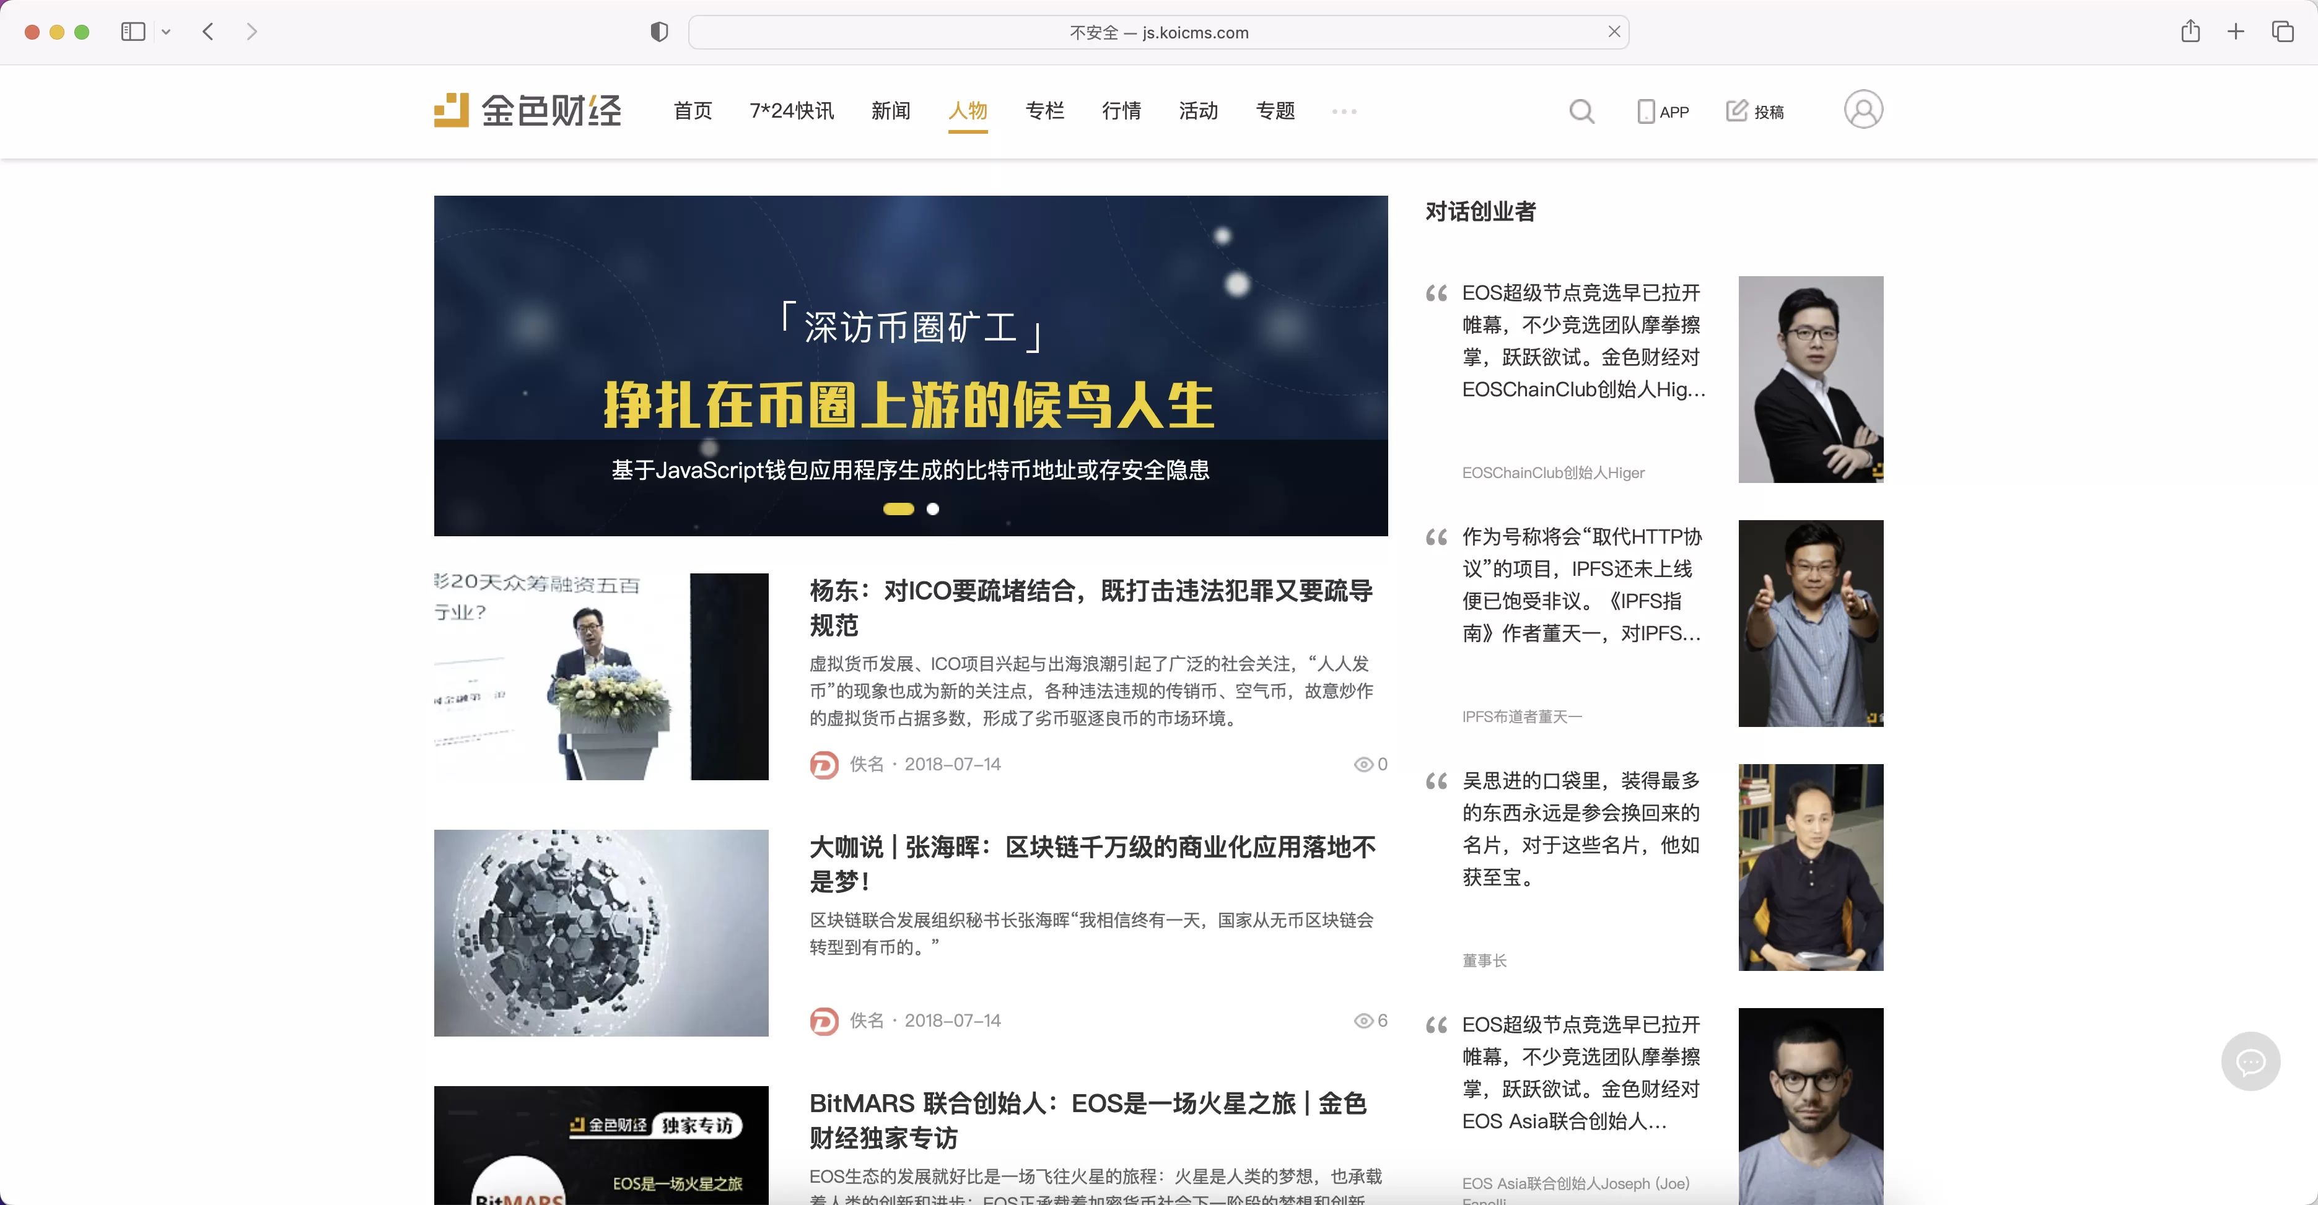Click the Safari sidebar toggle icon
This screenshot has width=2318, height=1205.
click(x=133, y=32)
